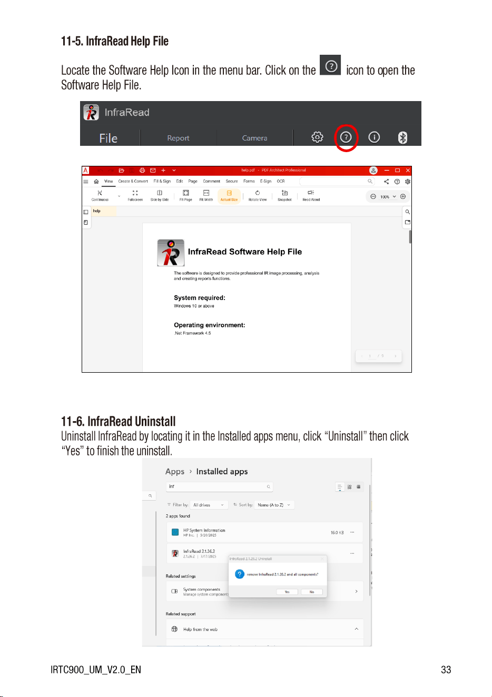Viewport: 492px width, 697px height.
Task: Switch to Fullscreen view
Action: click(135, 195)
